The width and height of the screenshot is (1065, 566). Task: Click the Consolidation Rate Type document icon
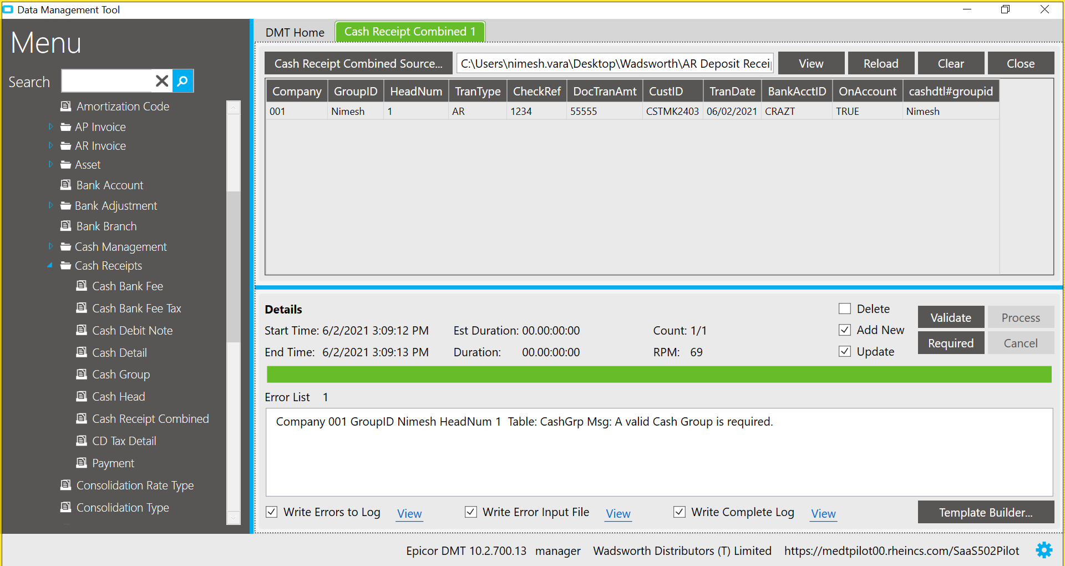point(66,485)
